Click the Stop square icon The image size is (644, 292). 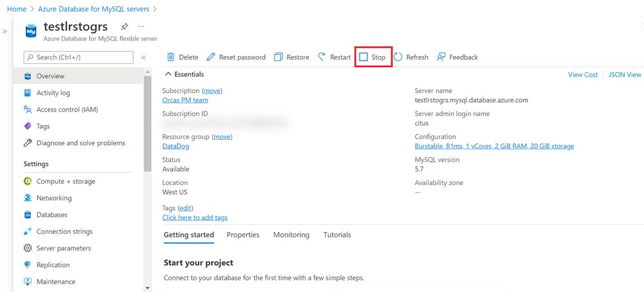click(363, 57)
